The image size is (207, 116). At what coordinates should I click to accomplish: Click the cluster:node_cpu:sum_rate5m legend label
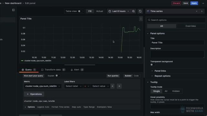pos(38,61)
